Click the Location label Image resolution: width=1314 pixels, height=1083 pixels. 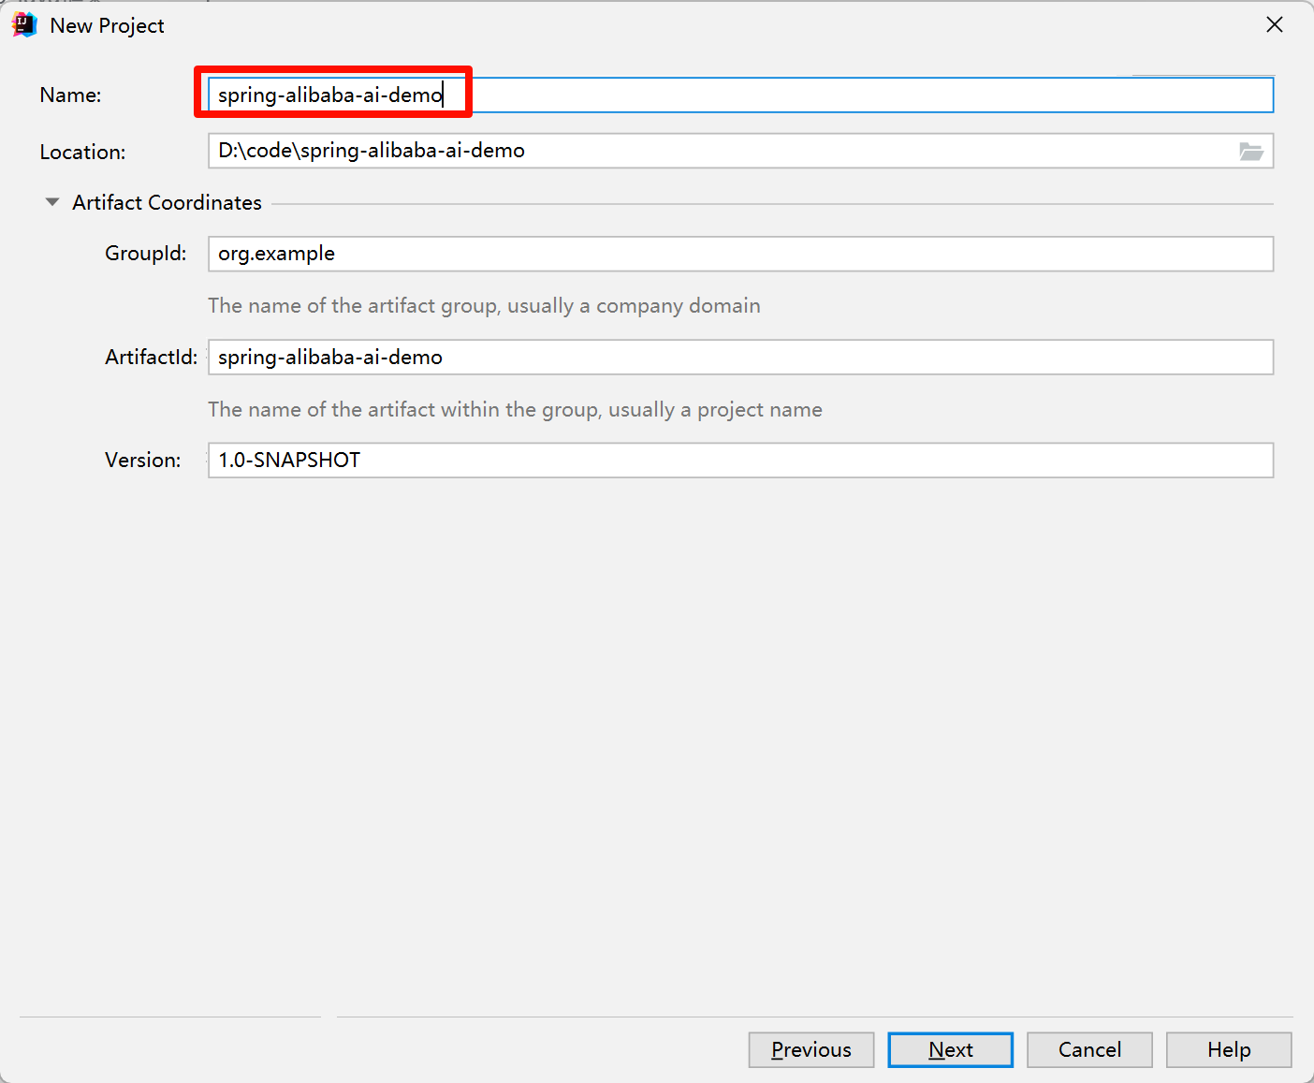pyautogui.click(x=82, y=152)
